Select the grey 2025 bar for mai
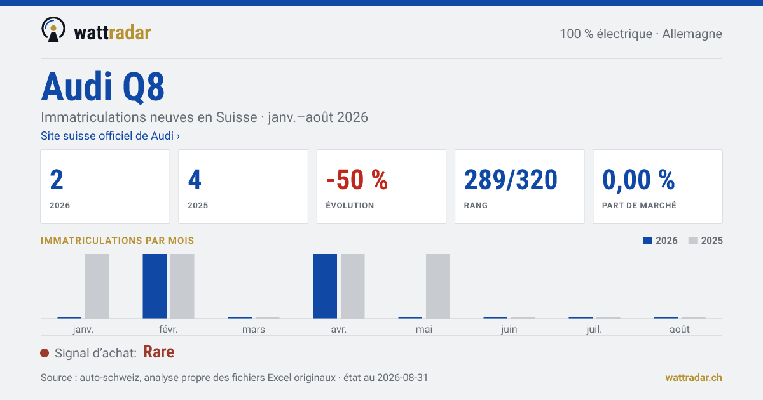 pyautogui.click(x=438, y=286)
